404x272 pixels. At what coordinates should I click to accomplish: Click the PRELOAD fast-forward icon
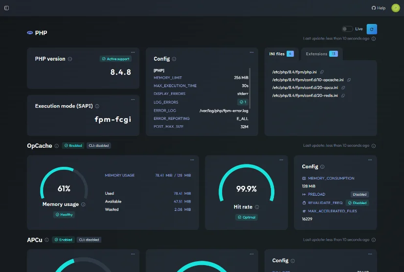coord(304,194)
